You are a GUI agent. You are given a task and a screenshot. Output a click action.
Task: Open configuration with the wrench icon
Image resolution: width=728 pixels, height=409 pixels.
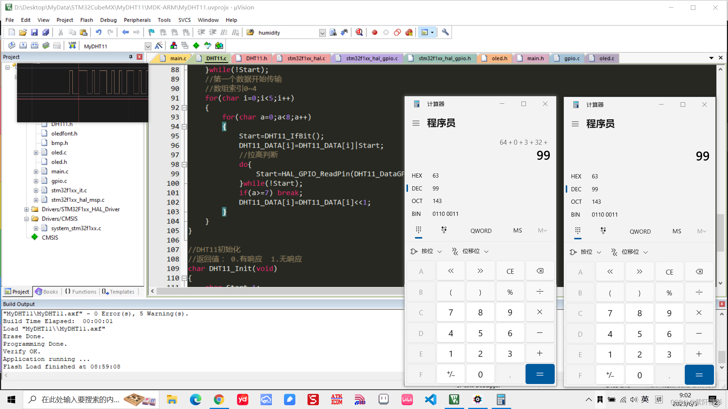(445, 33)
